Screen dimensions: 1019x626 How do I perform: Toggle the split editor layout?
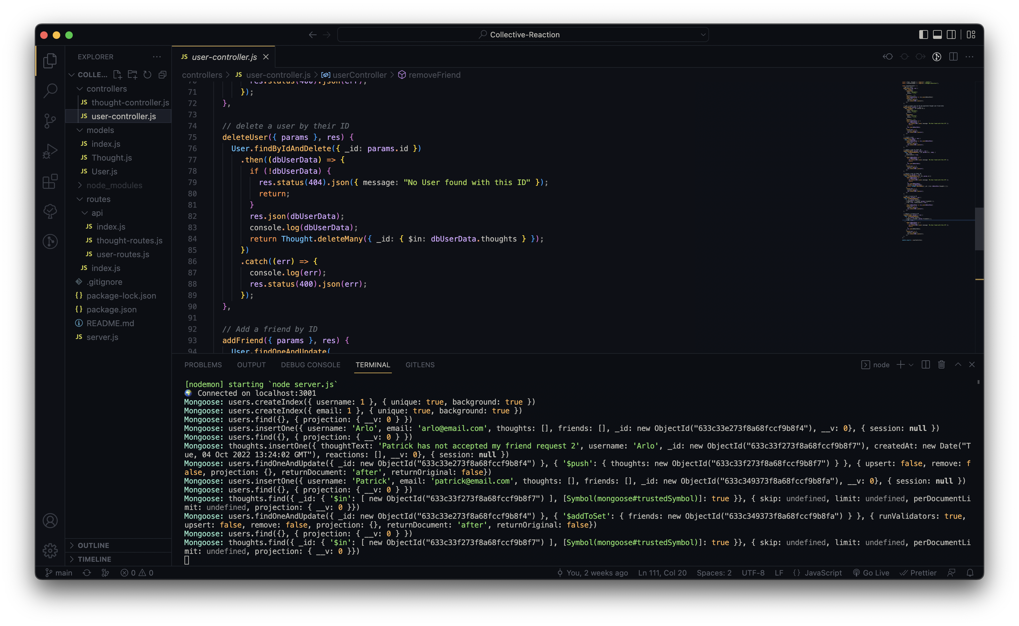[x=953, y=57]
